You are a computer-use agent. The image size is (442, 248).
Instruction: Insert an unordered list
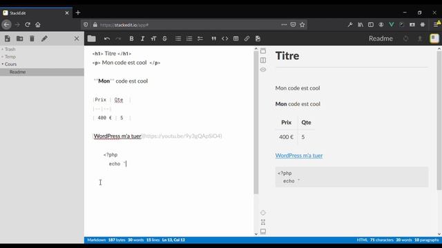coord(178,39)
